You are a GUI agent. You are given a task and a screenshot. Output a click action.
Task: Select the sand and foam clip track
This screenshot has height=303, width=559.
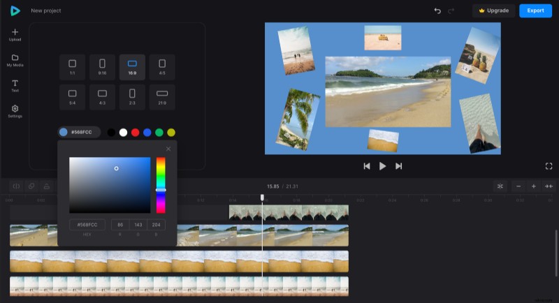pos(179,261)
